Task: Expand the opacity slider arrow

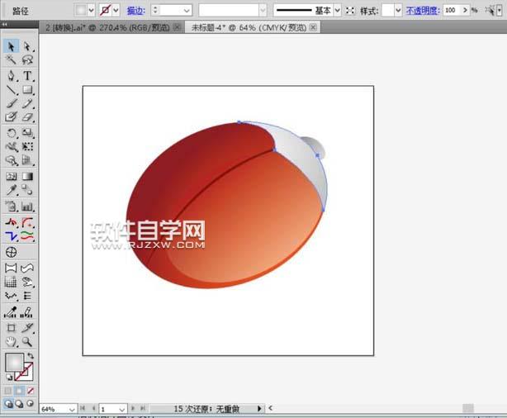Action: 465,11
